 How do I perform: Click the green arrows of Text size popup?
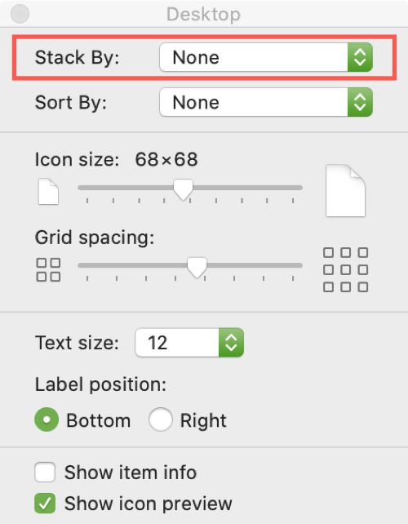coord(231,343)
